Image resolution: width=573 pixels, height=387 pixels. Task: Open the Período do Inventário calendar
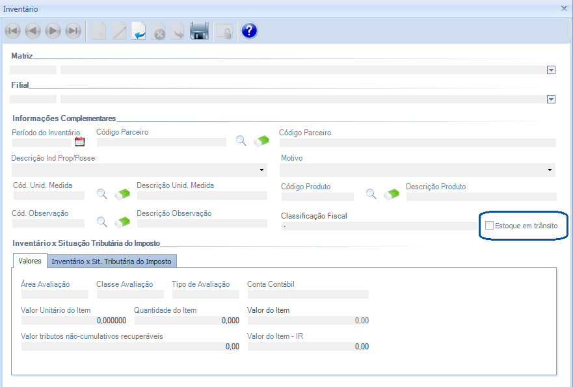[80, 142]
